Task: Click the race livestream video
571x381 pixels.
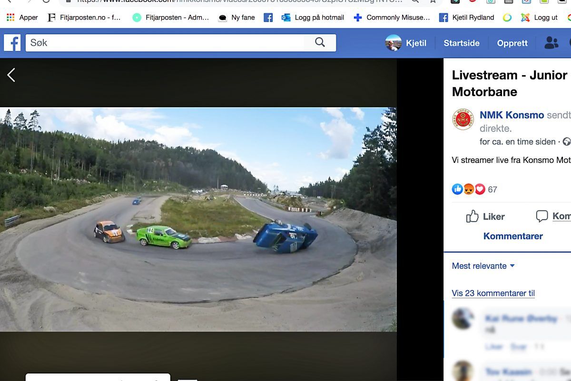Action: (198, 219)
